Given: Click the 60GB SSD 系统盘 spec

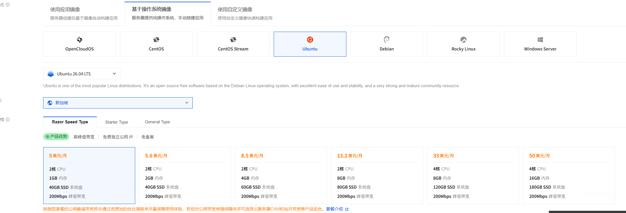Looking at the screenshot, I should (x=258, y=187).
